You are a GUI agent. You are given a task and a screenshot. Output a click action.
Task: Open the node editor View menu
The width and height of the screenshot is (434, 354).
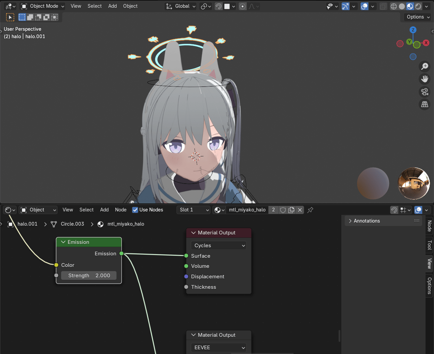68,210
